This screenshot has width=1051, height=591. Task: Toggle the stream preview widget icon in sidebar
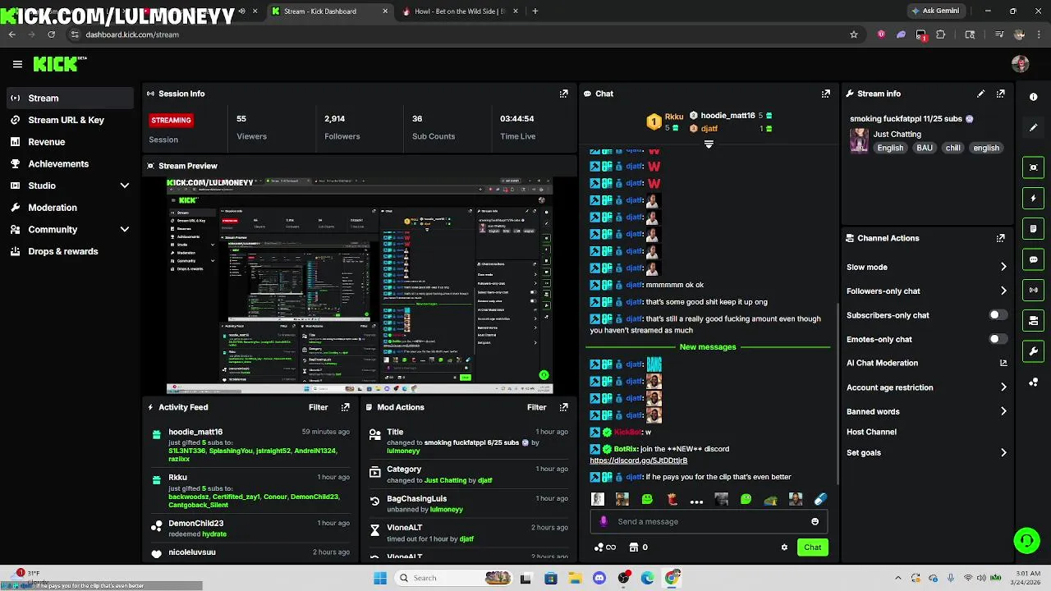(x=1033, y=167)
